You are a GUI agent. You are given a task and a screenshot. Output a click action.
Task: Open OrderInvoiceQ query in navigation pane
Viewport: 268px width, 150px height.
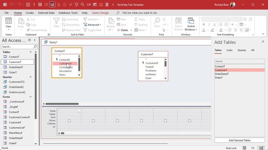point(17,92)
